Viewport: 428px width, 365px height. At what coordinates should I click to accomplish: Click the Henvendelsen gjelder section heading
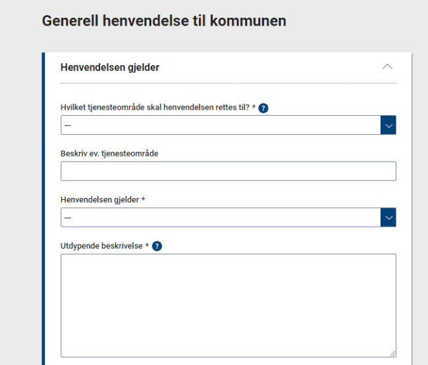110,67
